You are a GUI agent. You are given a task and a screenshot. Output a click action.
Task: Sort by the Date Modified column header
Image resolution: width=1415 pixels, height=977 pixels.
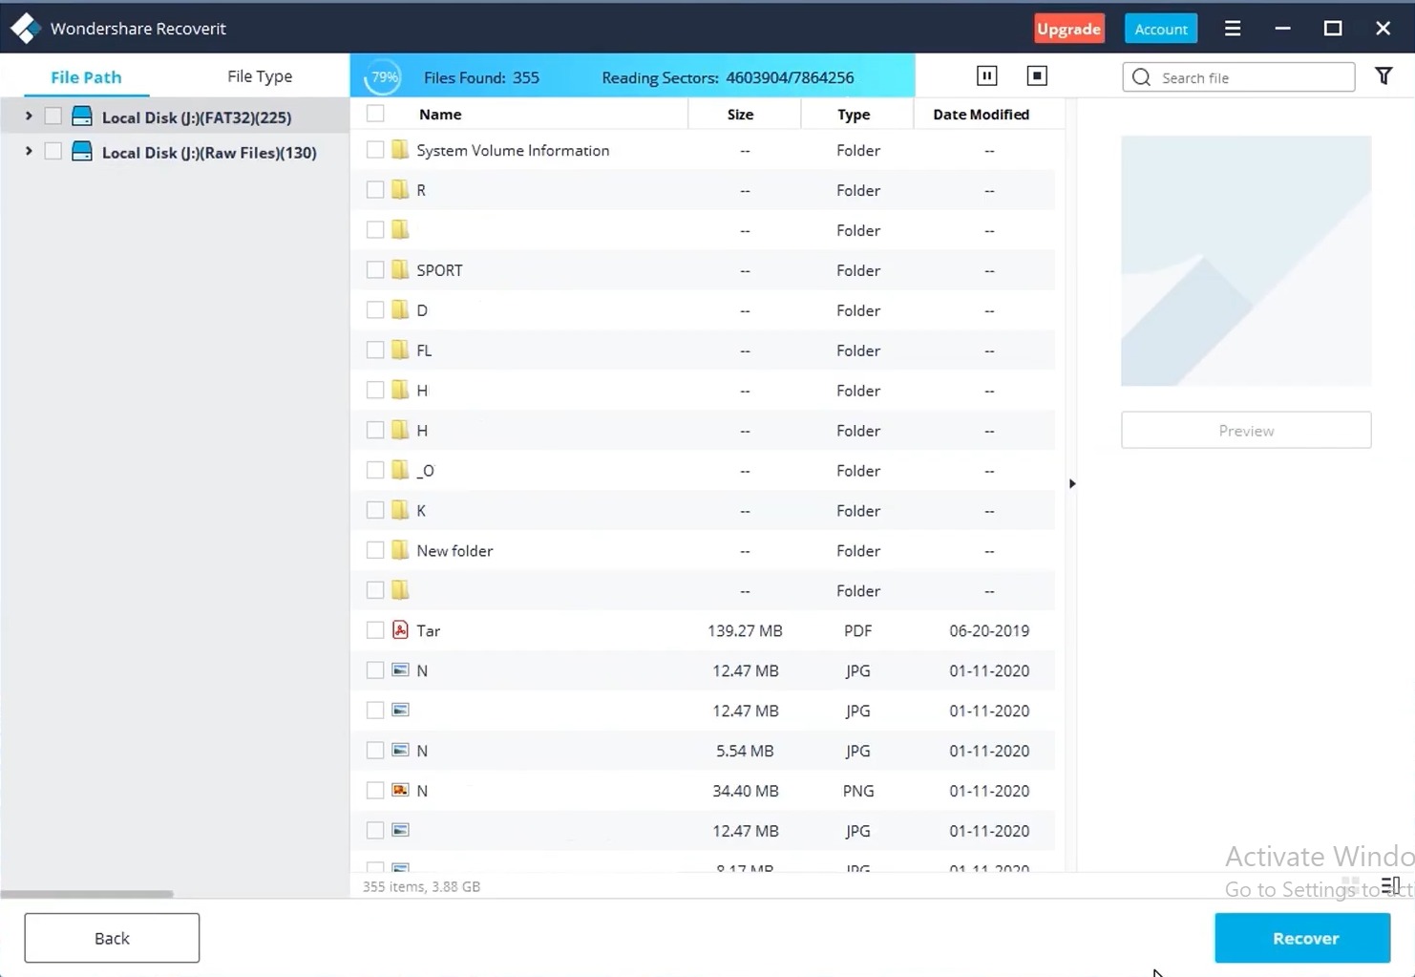[981, 114]
